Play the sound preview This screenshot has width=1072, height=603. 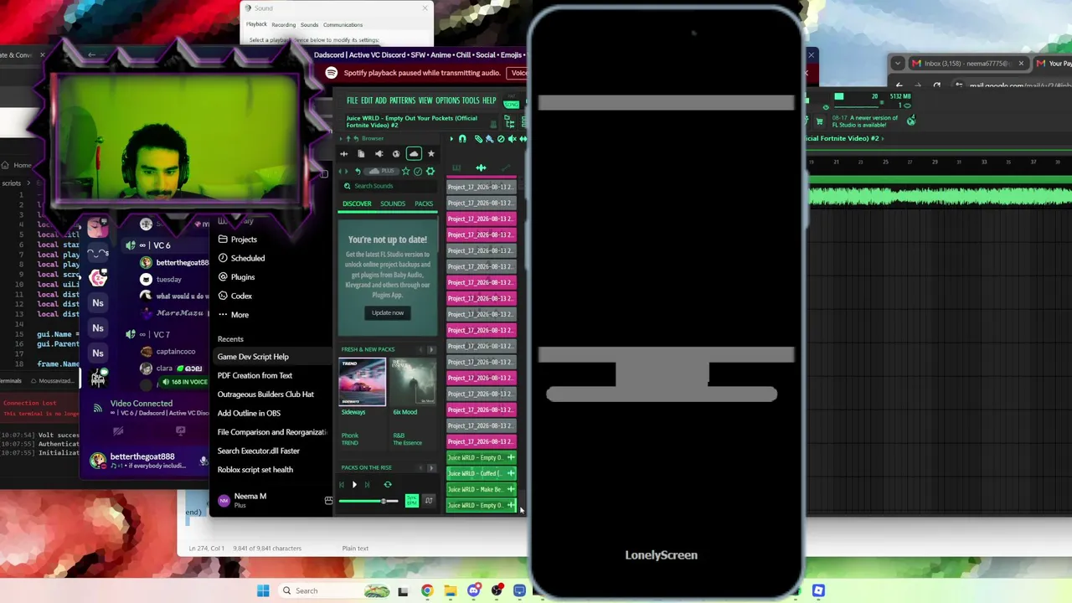pos(354,485)
